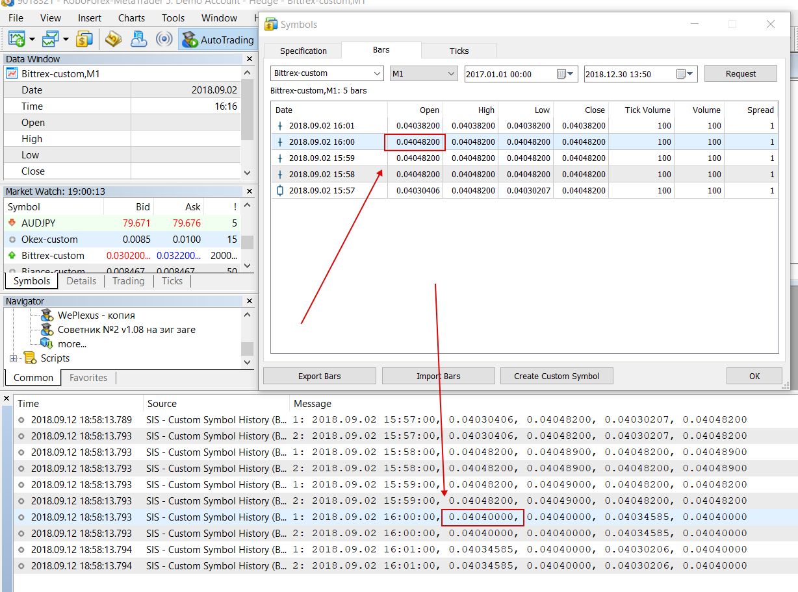Select the Okex-custom row in Market Watch
This screenshot has height=592, width=798.
click(122, 240)
